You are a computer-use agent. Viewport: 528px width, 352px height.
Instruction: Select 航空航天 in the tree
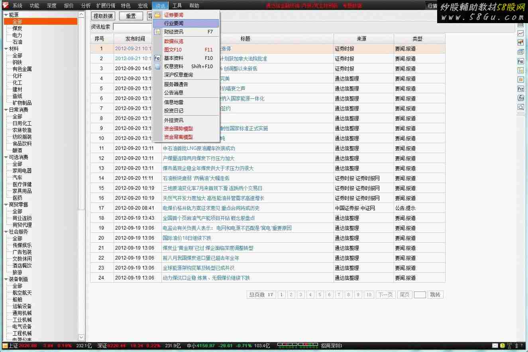coord(22,293)
